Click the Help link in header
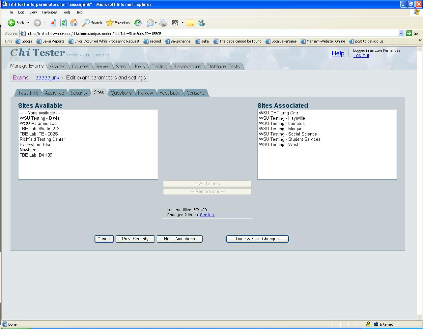The image size is (423, 329). click(x=338, y=53)
